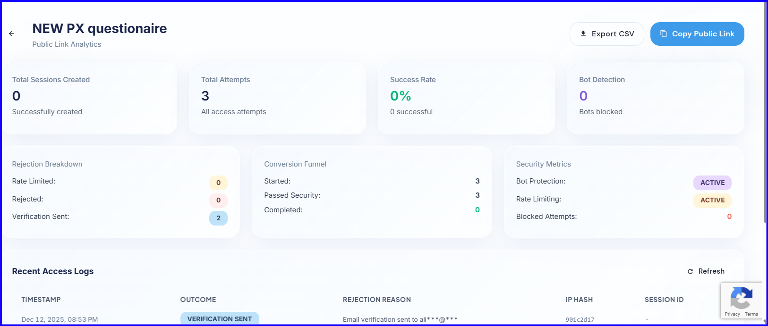
Task: Click the Rate Limited count badge
Action: (x=218, y=183)
